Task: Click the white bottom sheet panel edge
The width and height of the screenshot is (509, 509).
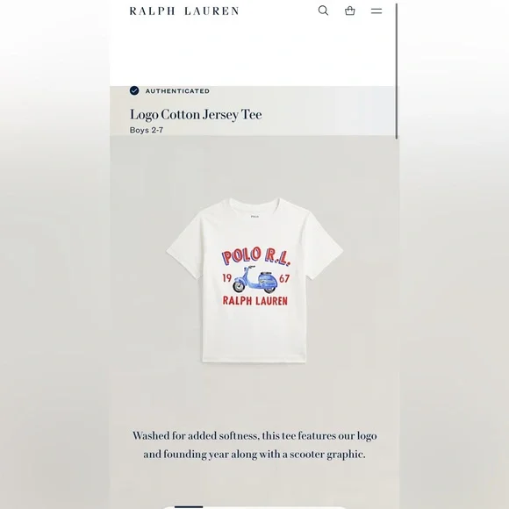Action: point(254,507)
